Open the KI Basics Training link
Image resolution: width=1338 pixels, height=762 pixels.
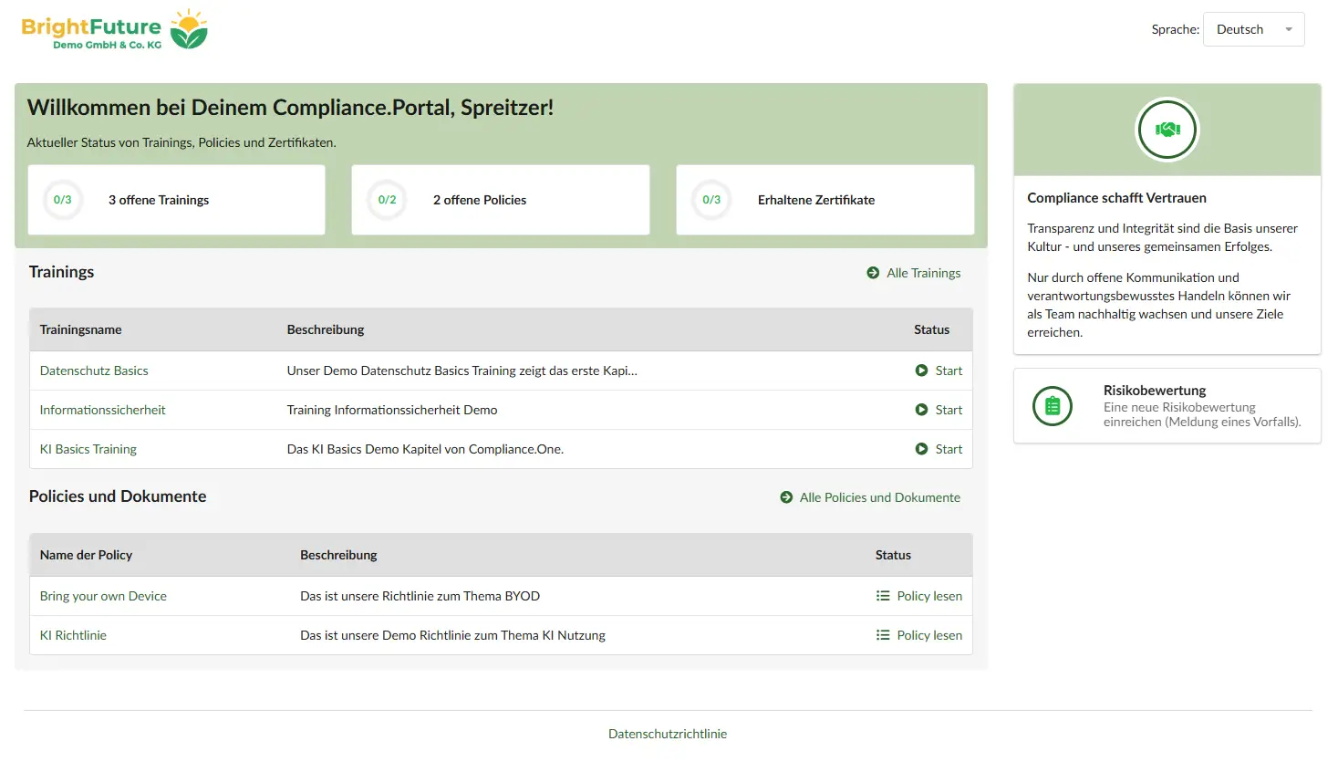coord(88,449)
